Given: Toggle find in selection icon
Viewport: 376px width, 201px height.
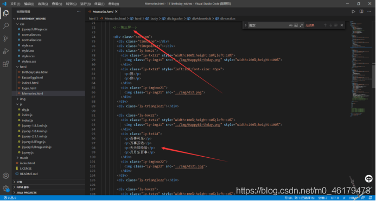Looking at the screenshot, I should click(x=336, y=25).
